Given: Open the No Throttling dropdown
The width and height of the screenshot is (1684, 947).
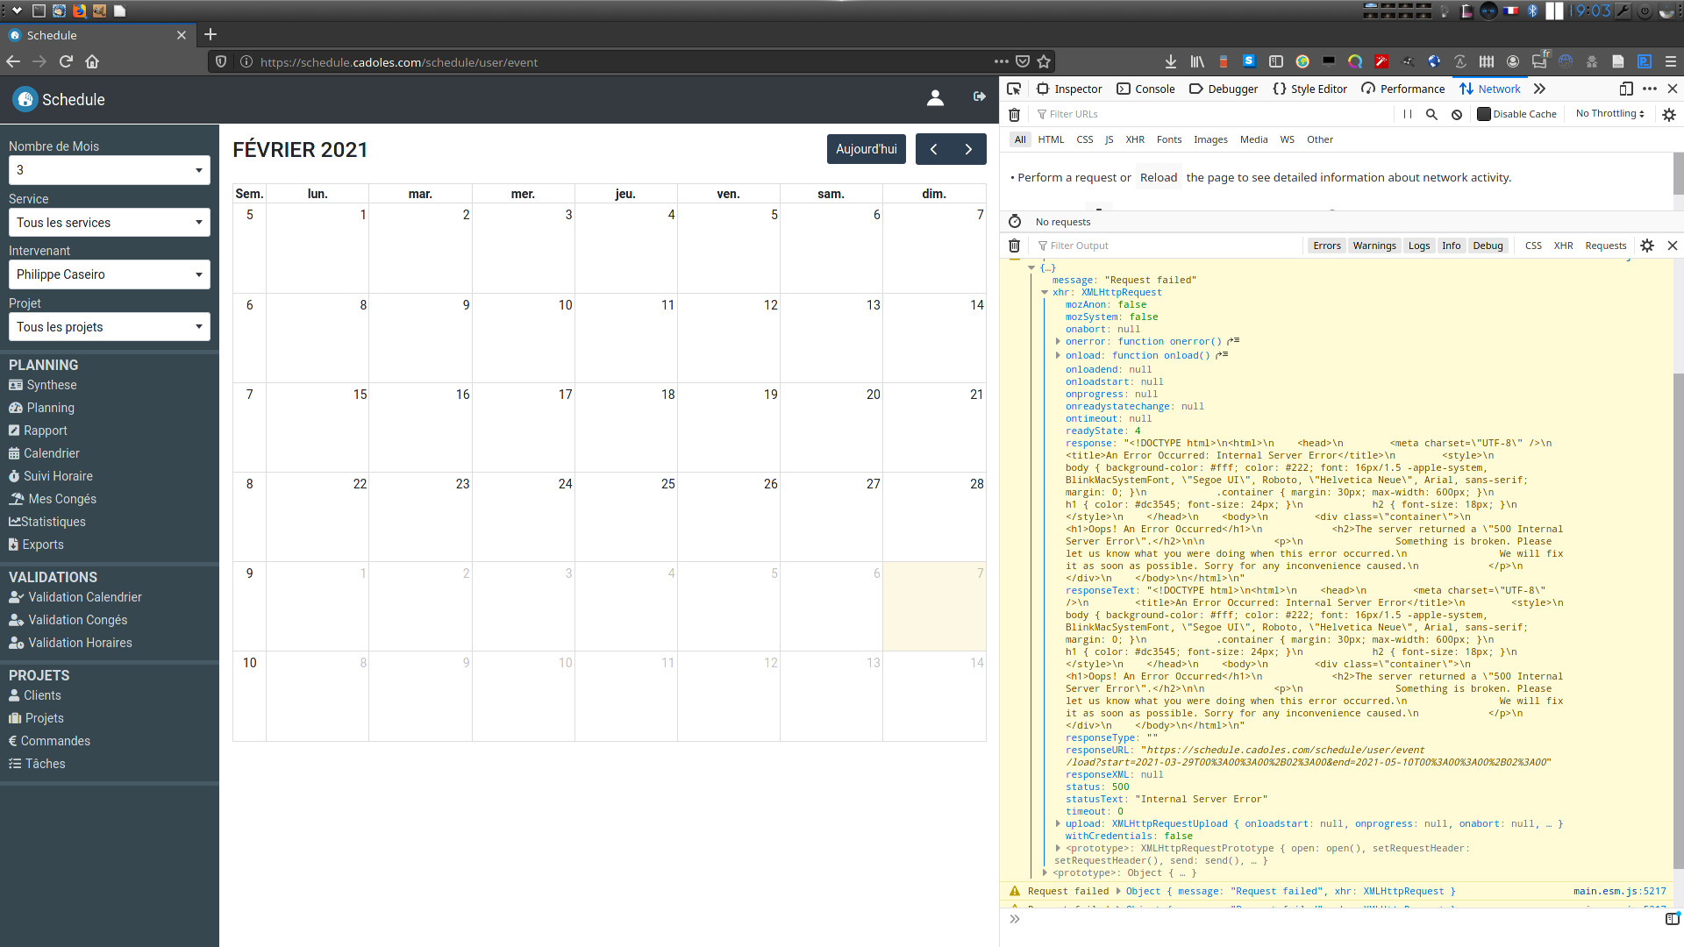Looking at the screenshot, I should point(1609,114).
